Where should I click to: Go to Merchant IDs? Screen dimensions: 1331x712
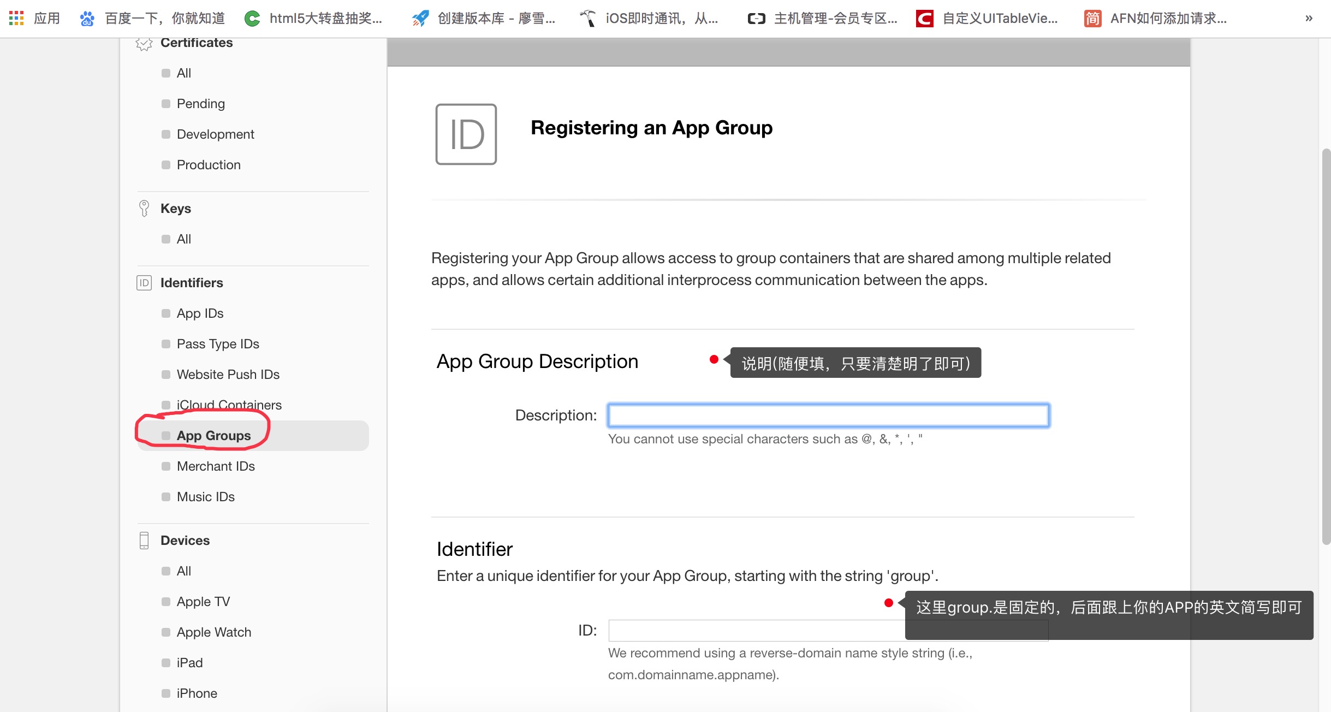[216, 466]
